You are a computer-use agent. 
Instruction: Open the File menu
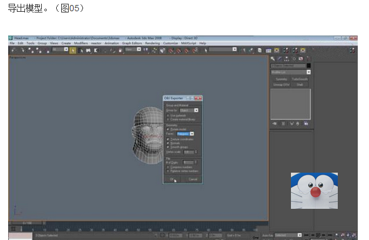pyautogui.click(x=12, y=43)
